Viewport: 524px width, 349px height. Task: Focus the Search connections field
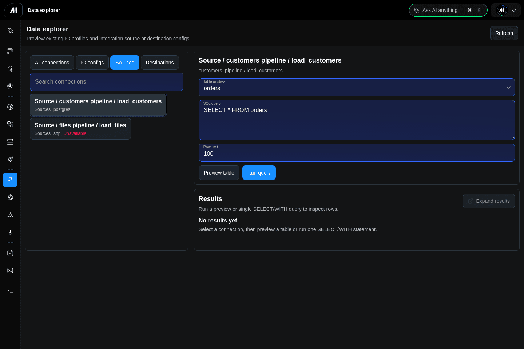tap(107, 82)
